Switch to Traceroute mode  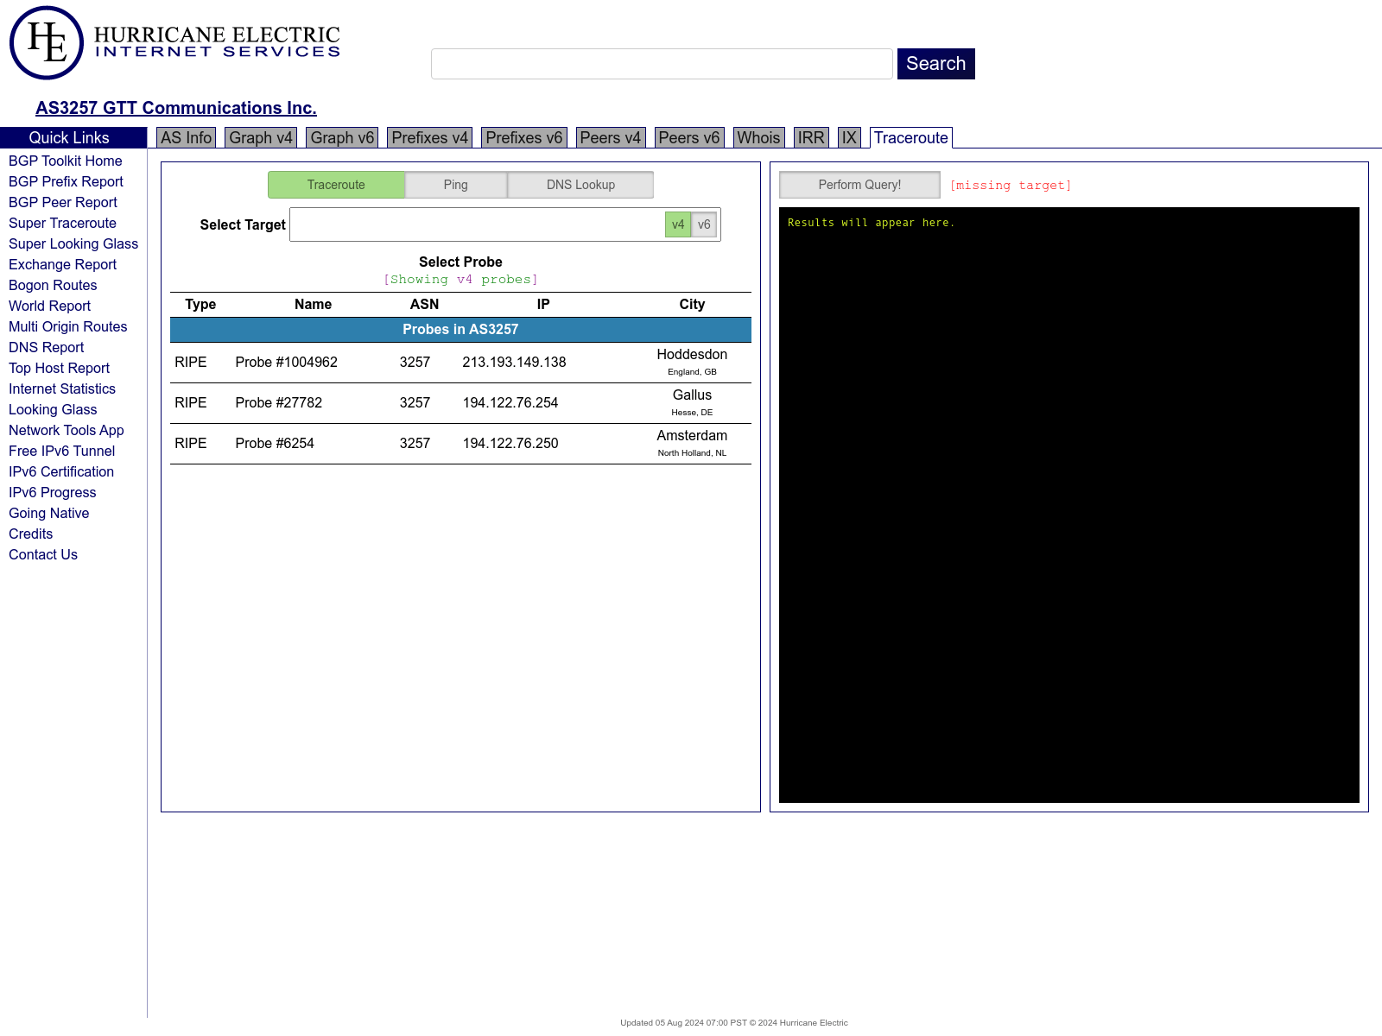(x=336, y=185)
